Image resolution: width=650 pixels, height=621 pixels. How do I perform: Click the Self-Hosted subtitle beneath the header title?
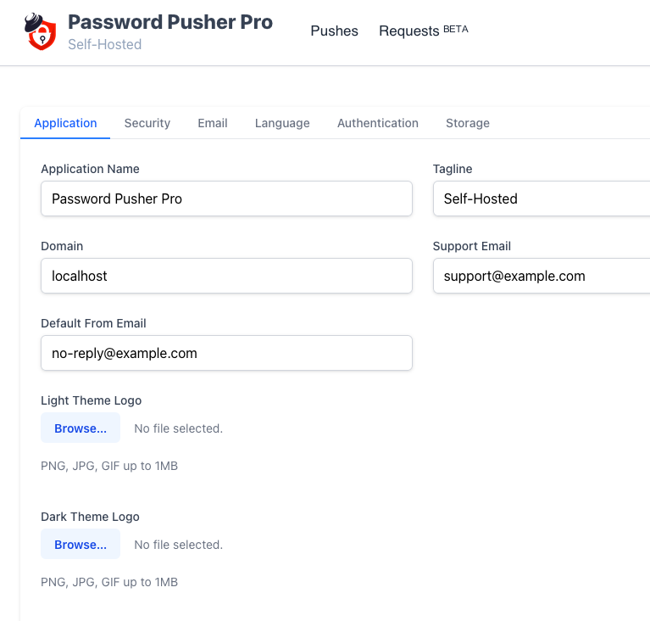[105, 44]
